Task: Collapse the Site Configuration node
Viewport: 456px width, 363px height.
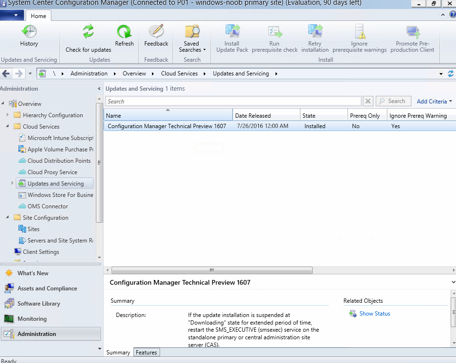Action: click(8, 217)
